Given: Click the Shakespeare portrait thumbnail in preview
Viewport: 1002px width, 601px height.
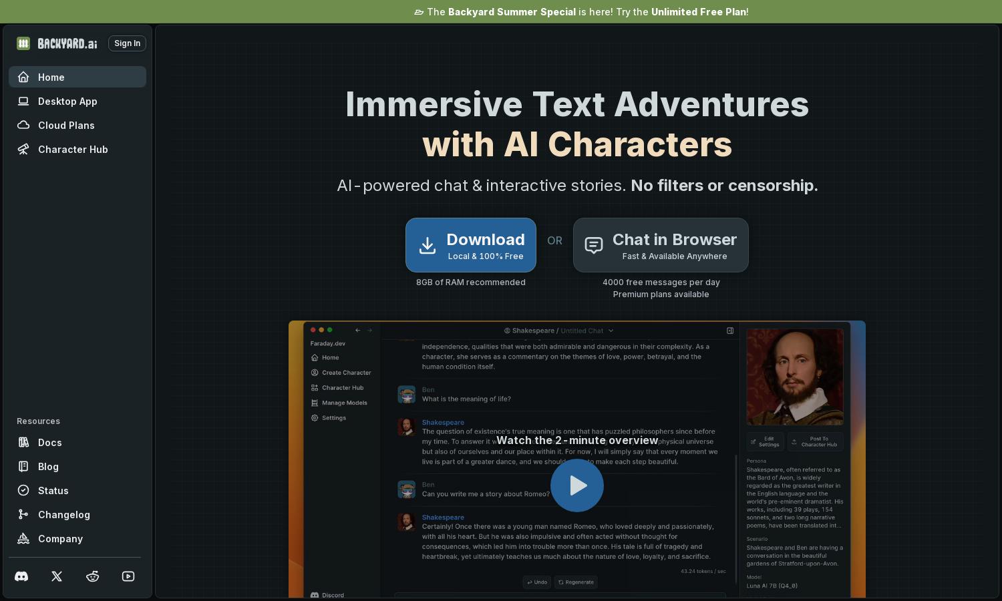Looking at the screenshot, I should 795,377.
